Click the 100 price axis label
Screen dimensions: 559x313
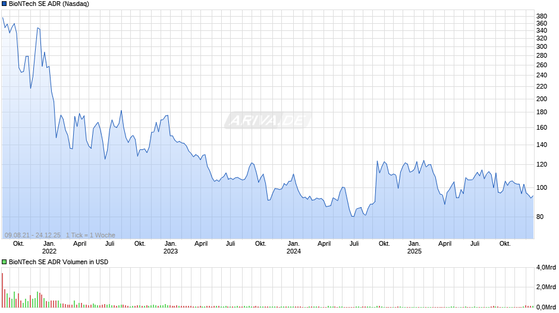(542, 187)
